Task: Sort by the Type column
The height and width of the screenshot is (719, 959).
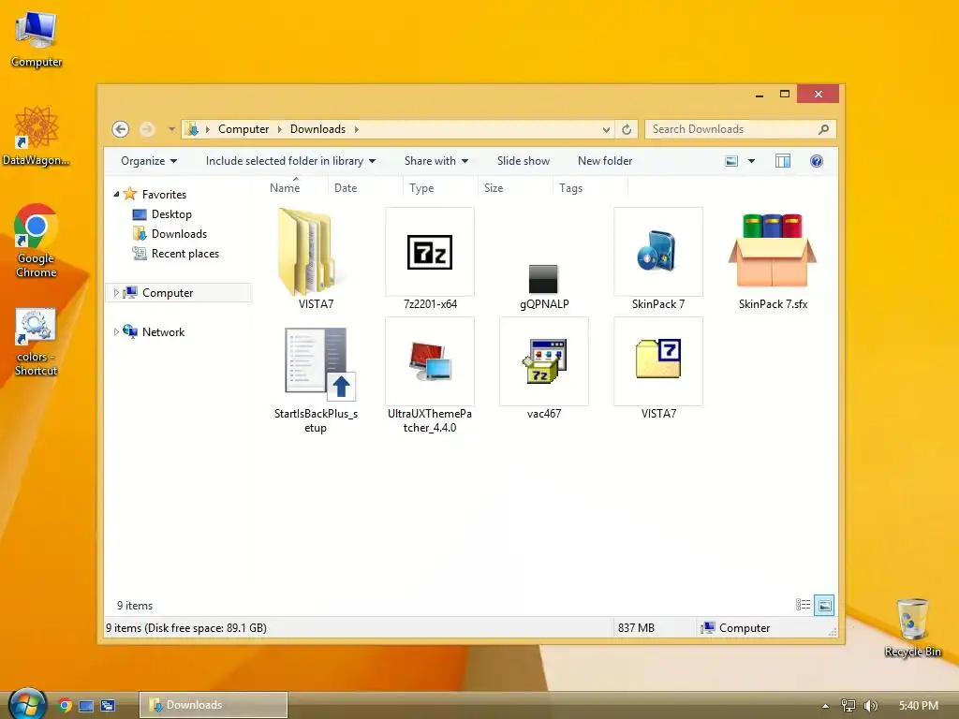Action: tap(440, 187)
